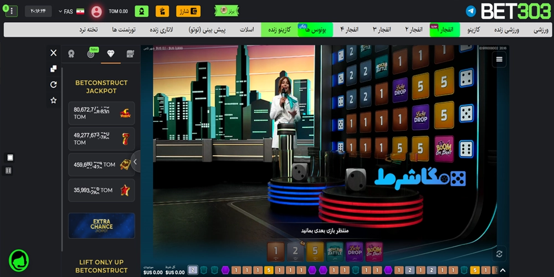Open the three-dots menu with badge 8
Viewport: 554px width, 277px height.
pos(12,11)
